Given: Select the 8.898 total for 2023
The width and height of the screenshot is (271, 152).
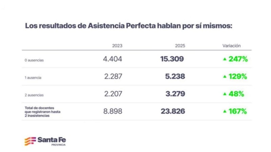Looking at the screenshot, I should (x=112, y=112).
